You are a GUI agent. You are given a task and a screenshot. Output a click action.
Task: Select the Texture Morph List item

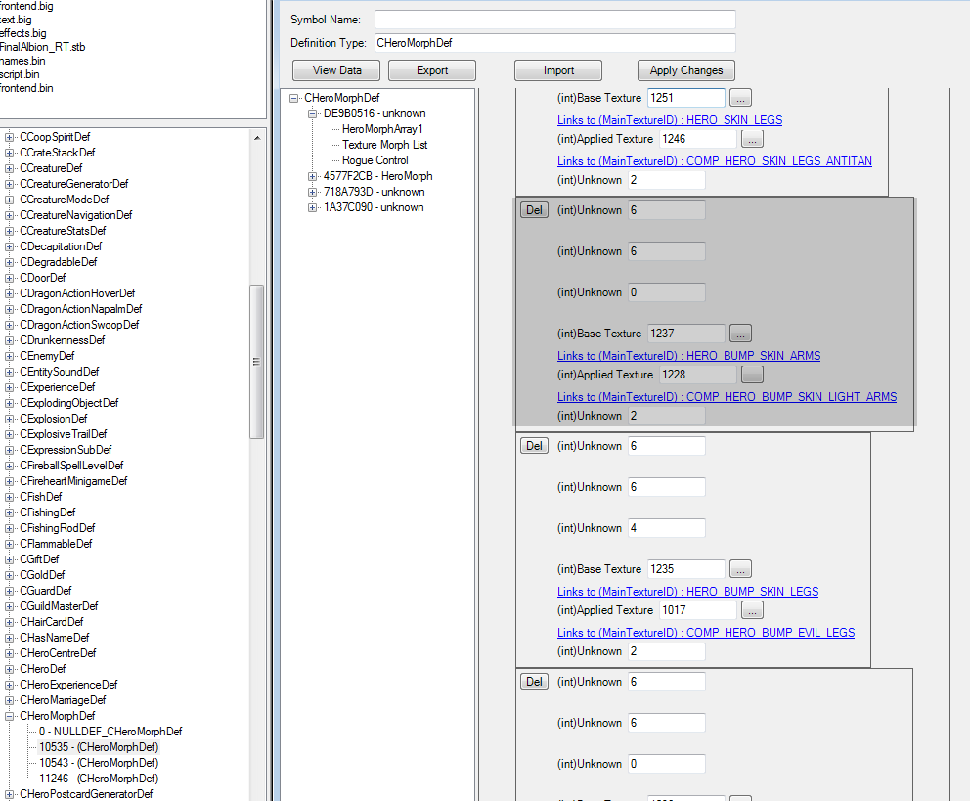pyautogui.click(x=384, y=145)
